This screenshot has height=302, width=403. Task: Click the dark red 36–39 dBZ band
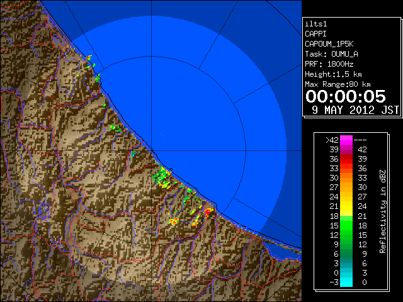click(x=346, y=159)
